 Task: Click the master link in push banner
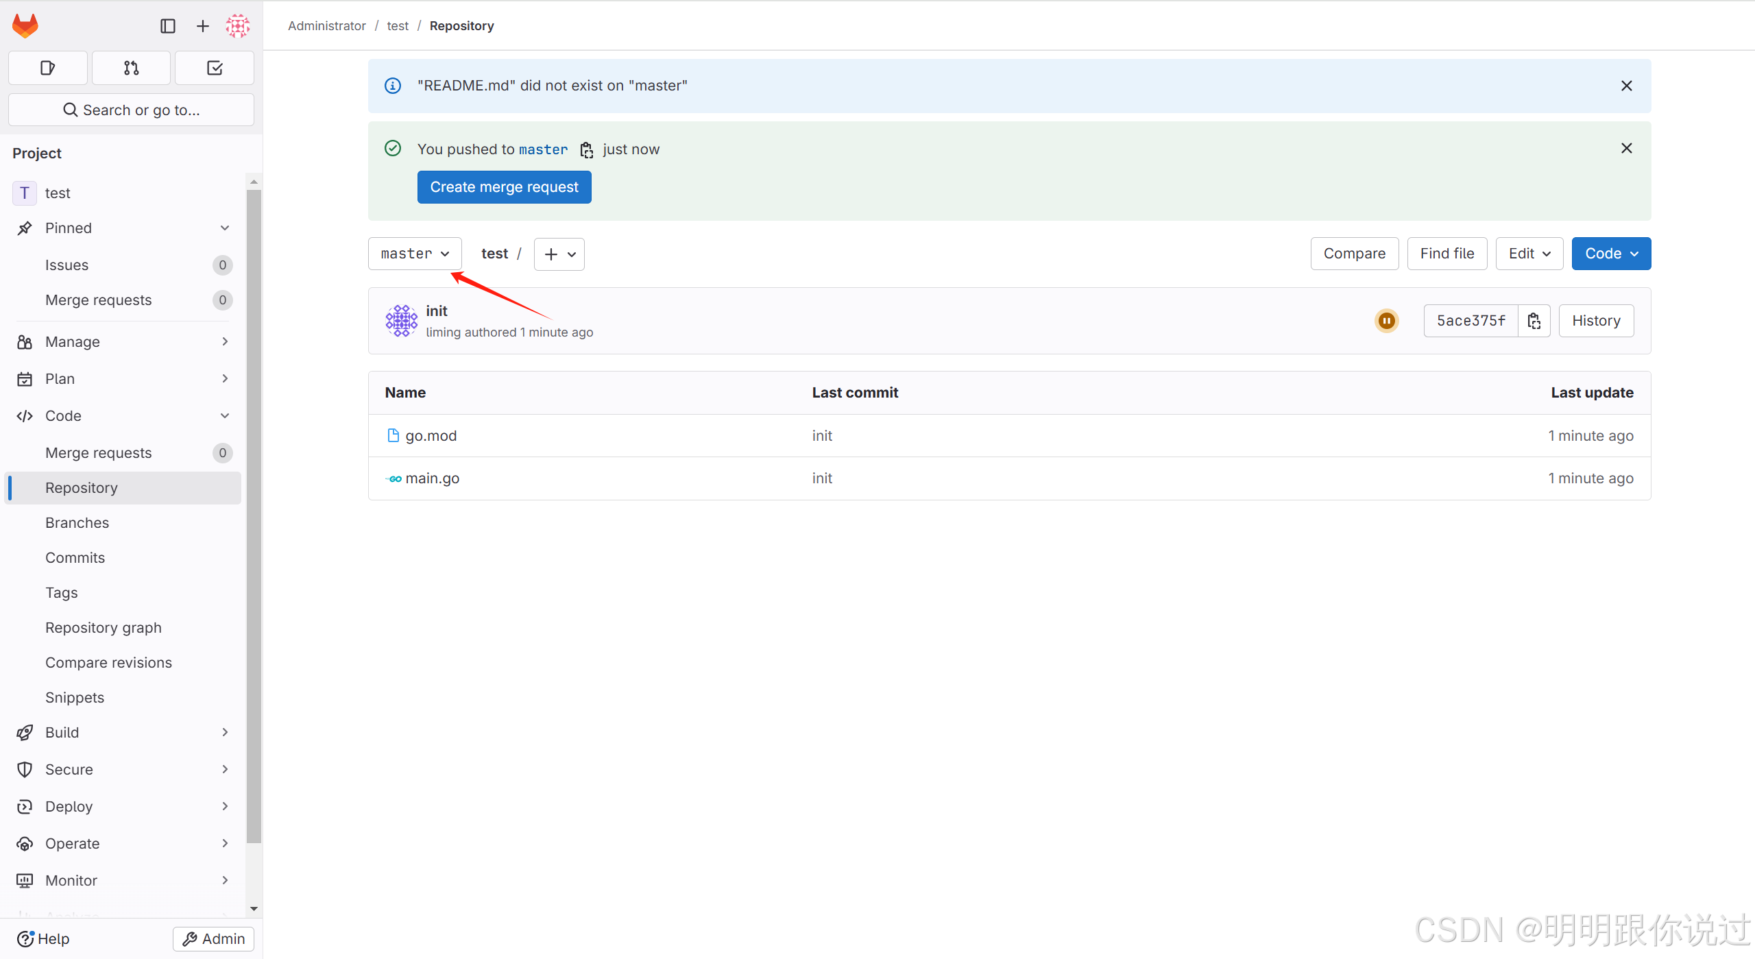pyautogui.click(x=544, y=149)
